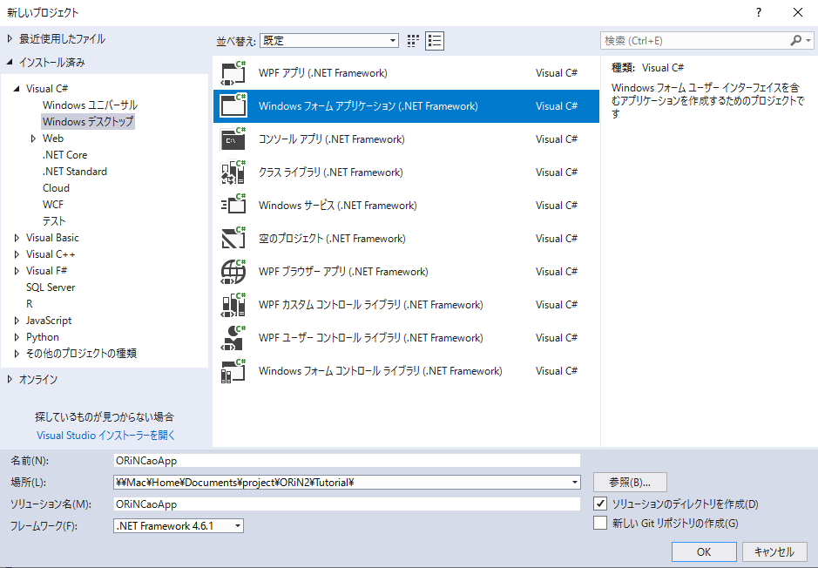Click the OK button
Image resolution: width=818 pixels, height=568 pixels.
tap(704, 551)
